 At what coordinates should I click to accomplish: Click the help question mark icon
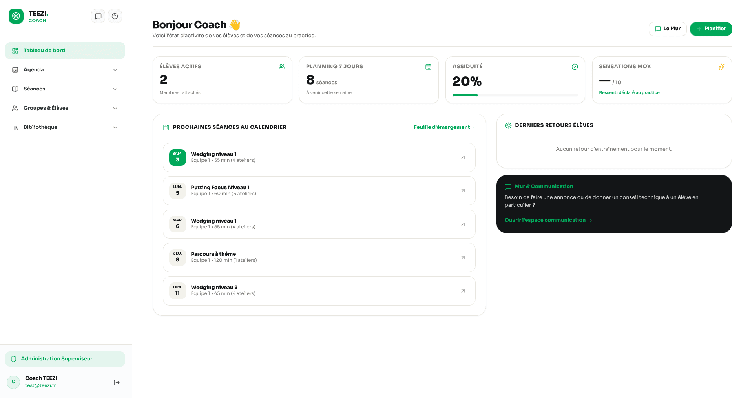tap(115, 16)
